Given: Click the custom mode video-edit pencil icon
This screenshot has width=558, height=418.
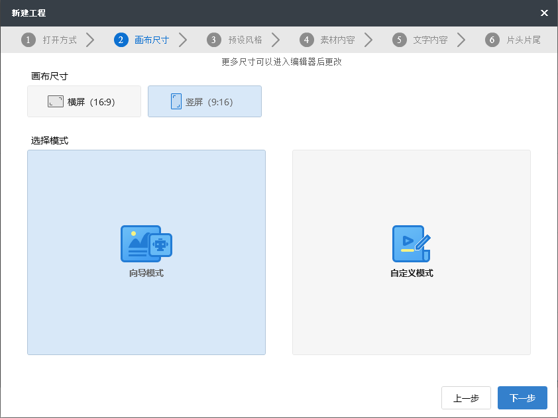Looking at the screenshot, I should click(x=412, y=244).
